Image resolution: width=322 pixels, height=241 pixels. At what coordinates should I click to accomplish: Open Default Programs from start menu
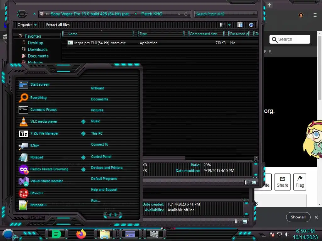coord(104,179)
